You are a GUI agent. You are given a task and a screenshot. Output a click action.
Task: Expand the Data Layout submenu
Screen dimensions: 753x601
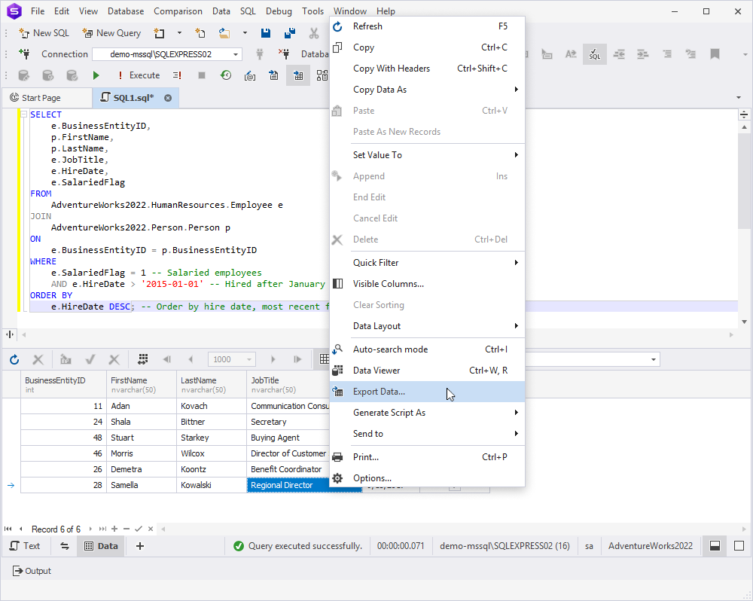point(428,325)
